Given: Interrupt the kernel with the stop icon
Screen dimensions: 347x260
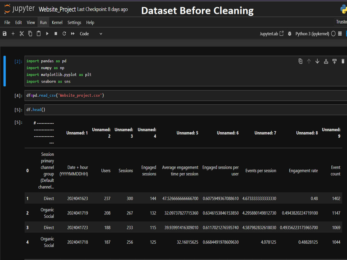Looking at the screenshot, I should (56, 34).
